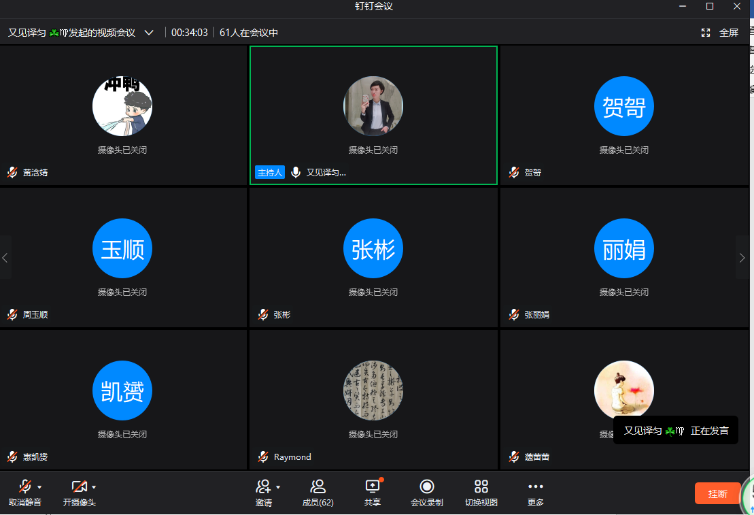Go to next page of participants
754x515 pixels.
coord(742,258)
